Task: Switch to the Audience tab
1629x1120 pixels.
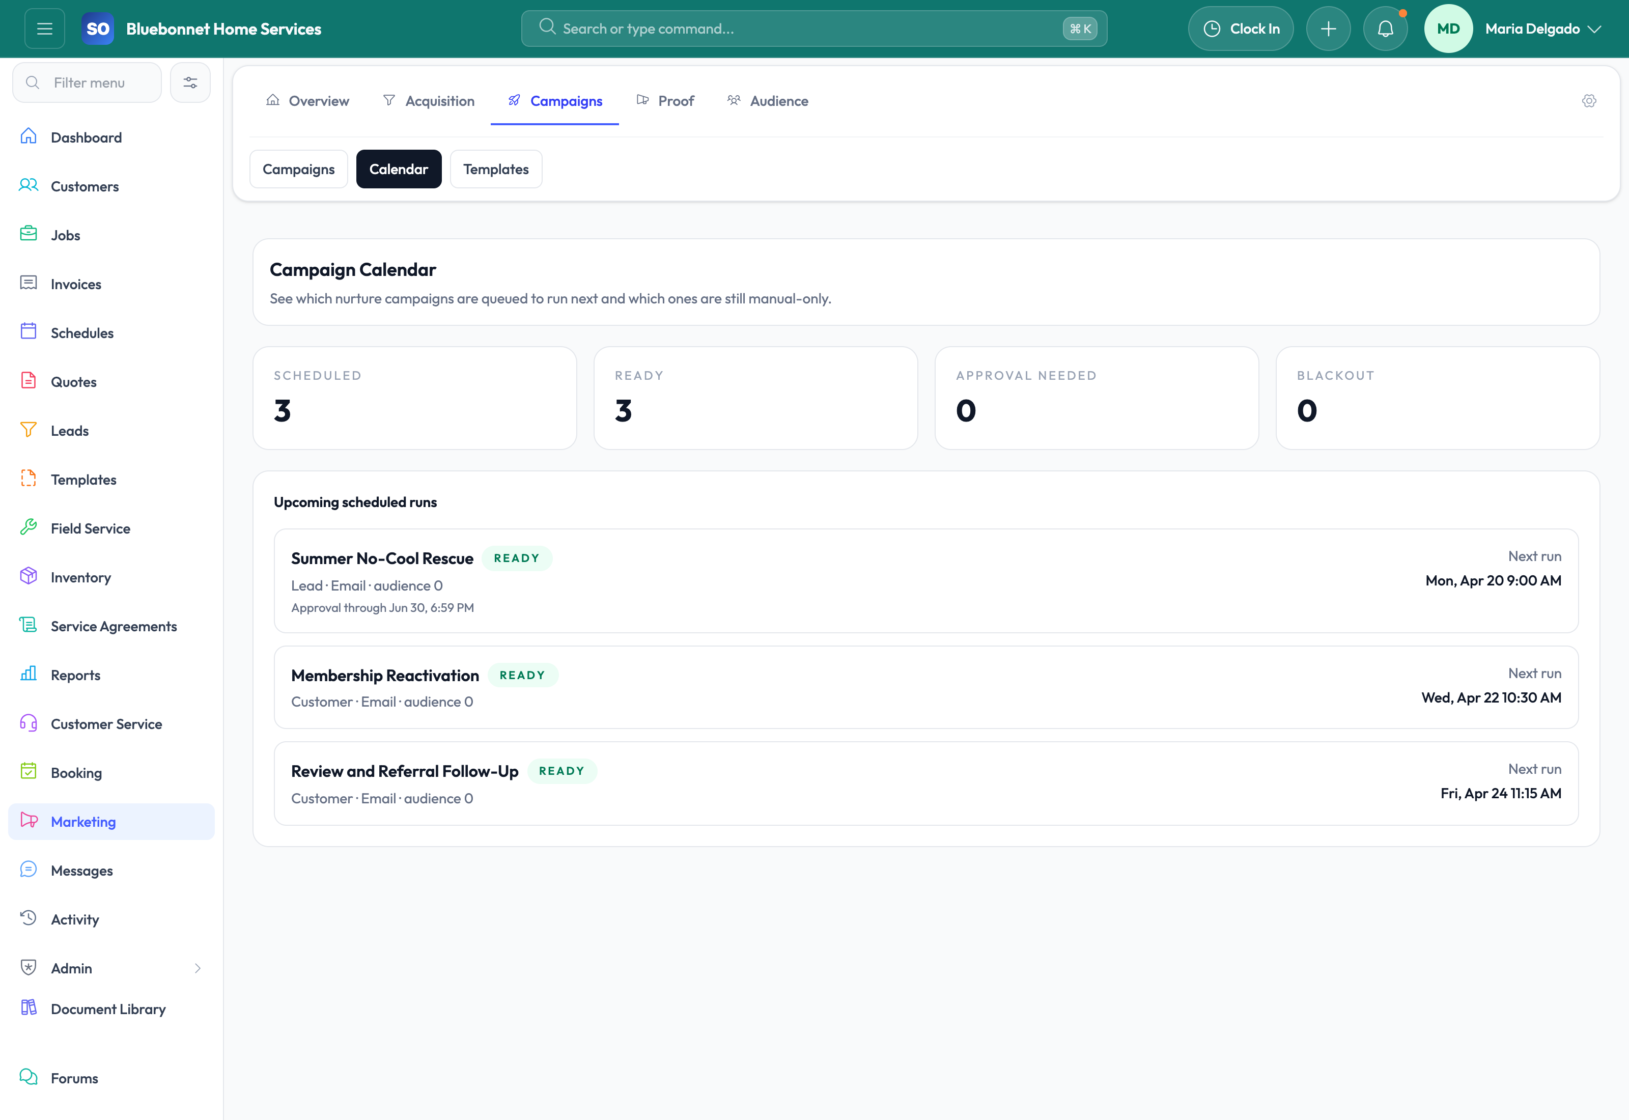Action: (768, 101)
